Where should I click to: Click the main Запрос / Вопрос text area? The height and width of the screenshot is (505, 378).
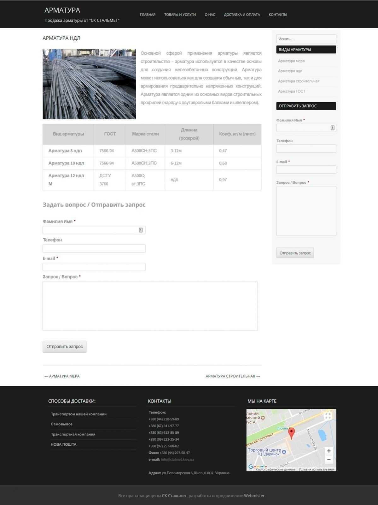150,306
